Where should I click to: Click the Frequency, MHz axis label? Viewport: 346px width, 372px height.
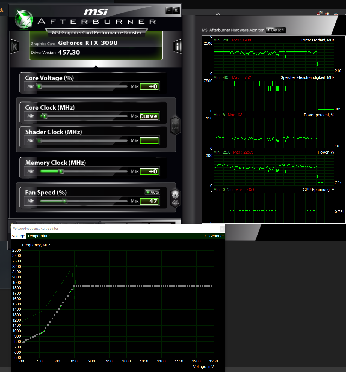coord(36,245)
